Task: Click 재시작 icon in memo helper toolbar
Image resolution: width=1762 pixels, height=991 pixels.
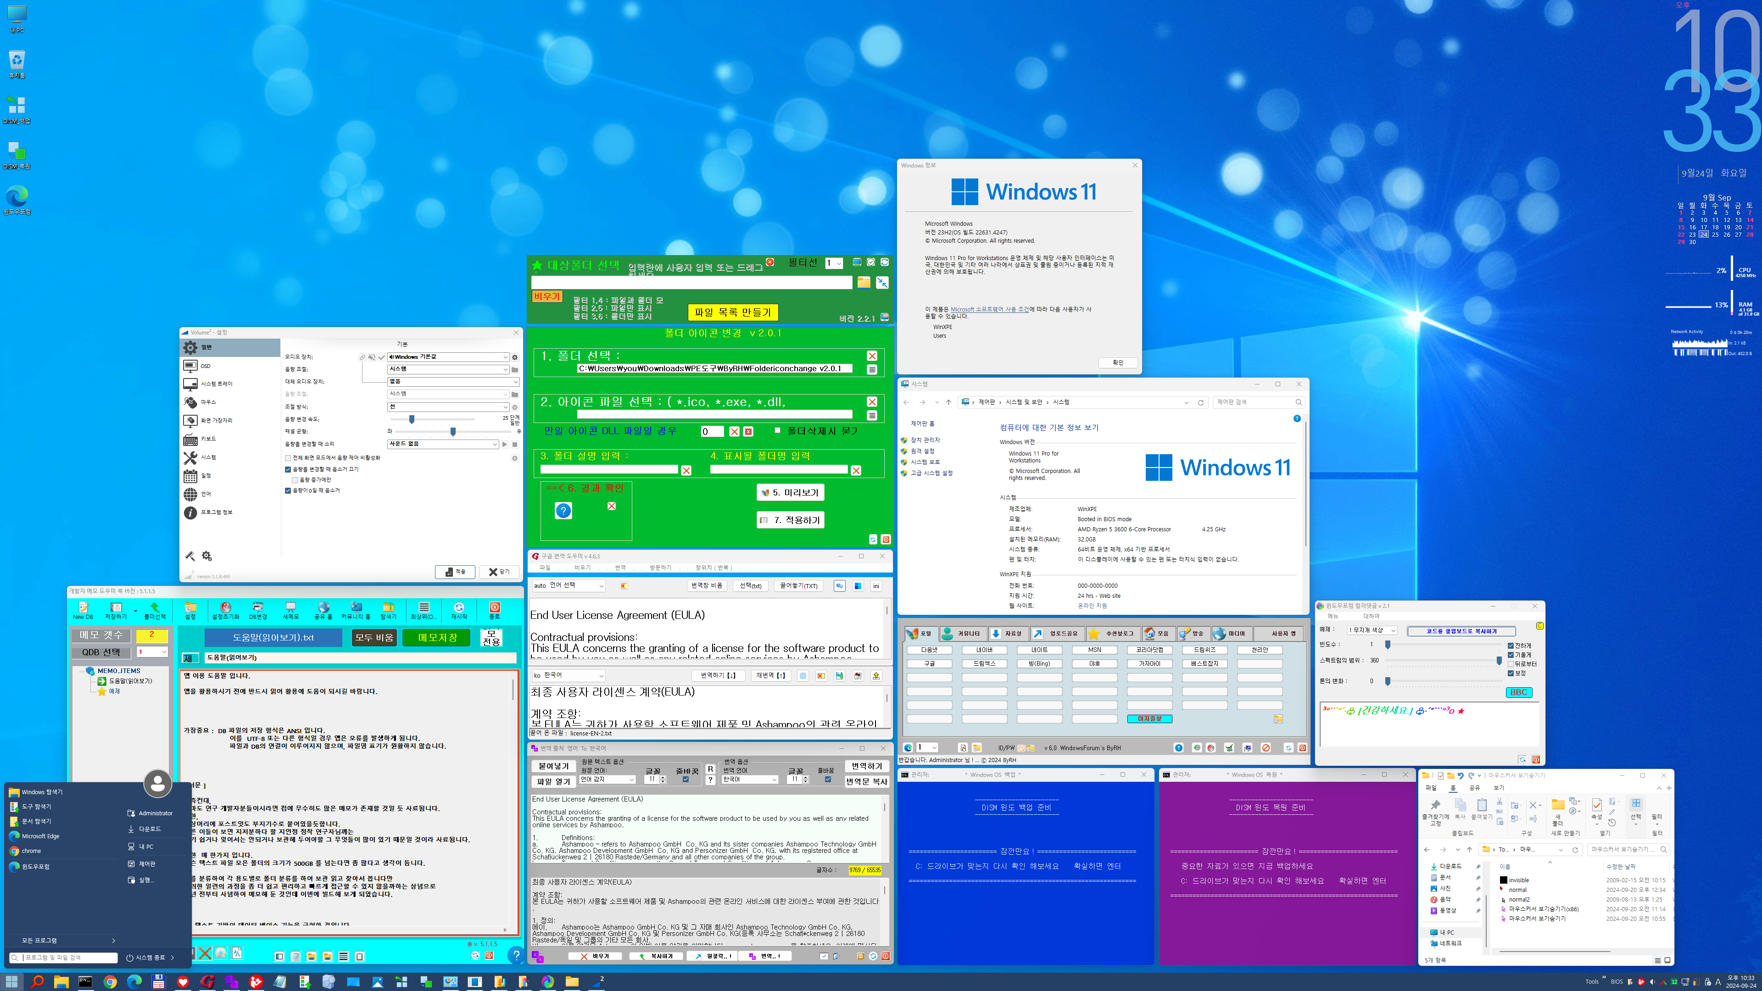Action: point(459,607)
